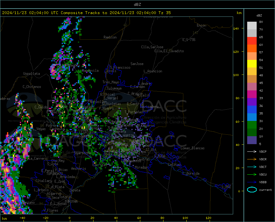Image resolution: width=275 pixels, height=222 pixels.
Task: Click the dBZ title at top
Action: pyautogui.click(x=137, y=5)
